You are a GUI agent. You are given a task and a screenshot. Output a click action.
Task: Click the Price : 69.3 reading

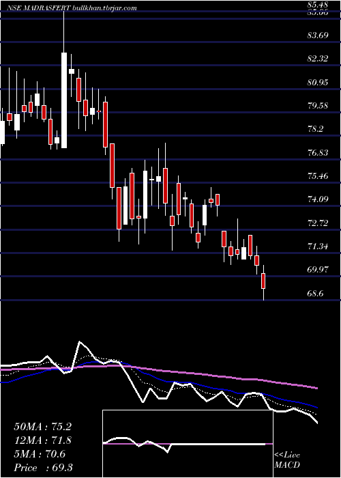point(43,468)
